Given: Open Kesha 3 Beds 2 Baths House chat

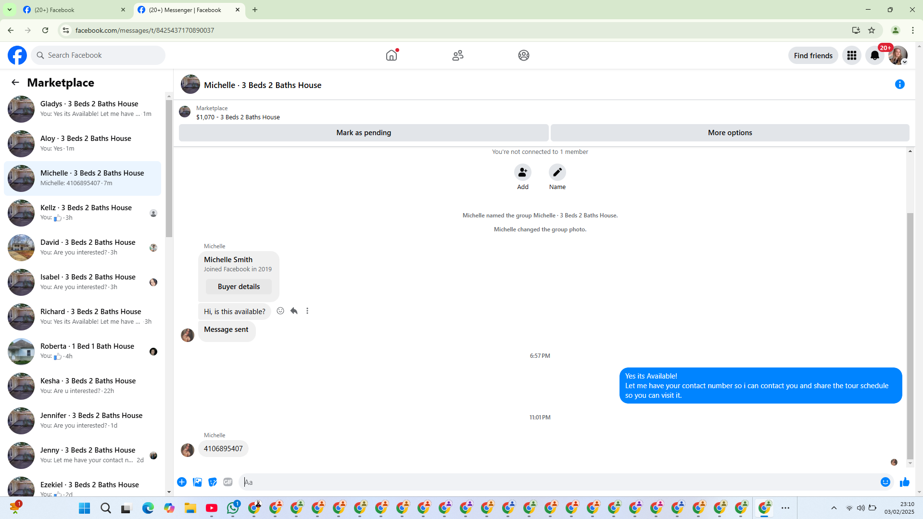Looking at the screenshot, I should click(82, 386).
